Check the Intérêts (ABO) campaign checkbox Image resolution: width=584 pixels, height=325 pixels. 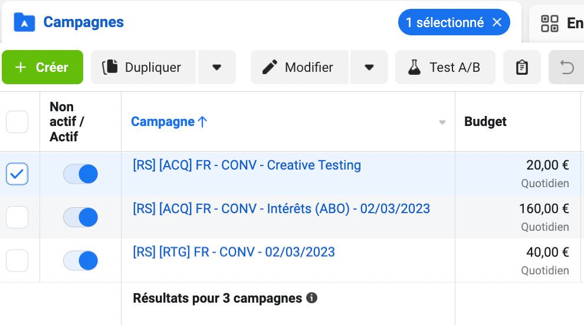[17, 217]
